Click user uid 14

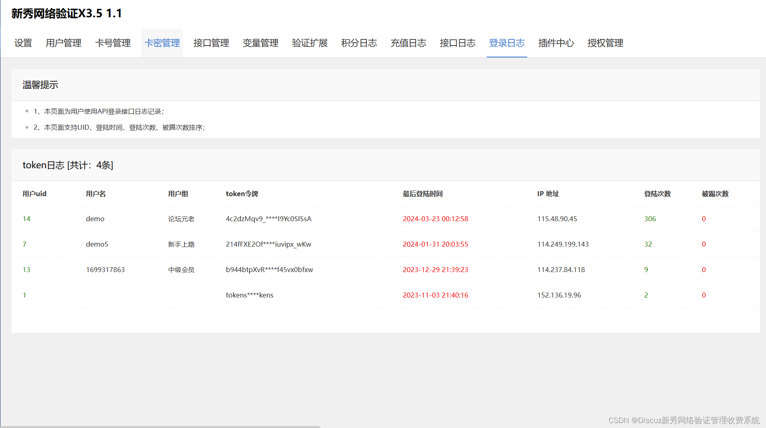tap(27, 219)
